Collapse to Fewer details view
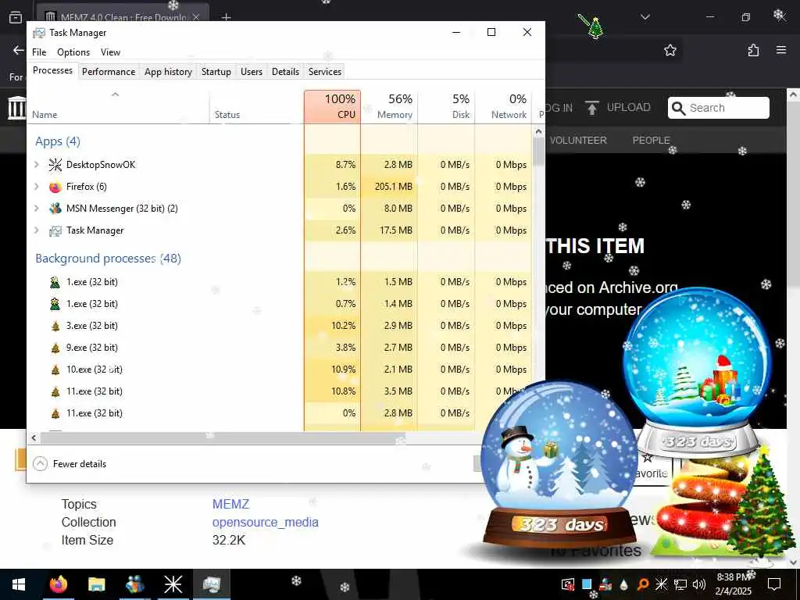Screen dimensions: 800x600 coord(70,464)
